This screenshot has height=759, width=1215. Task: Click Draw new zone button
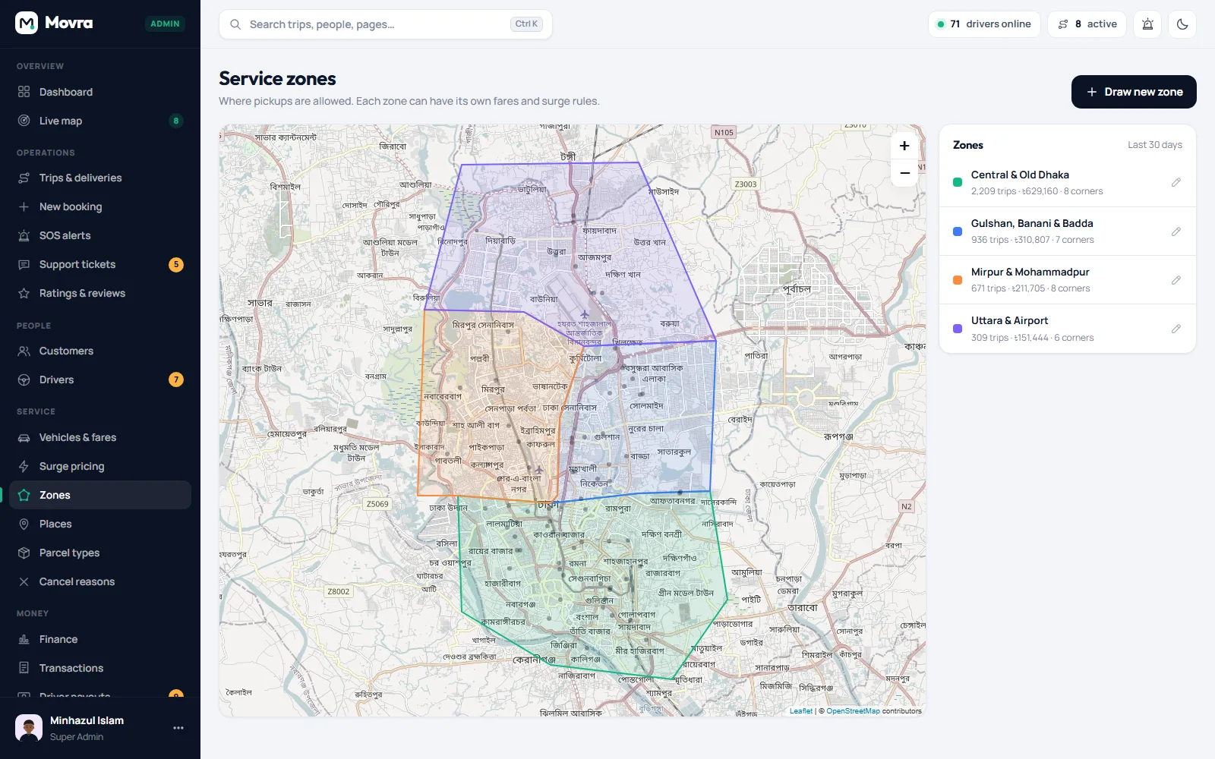(1134, 92)
